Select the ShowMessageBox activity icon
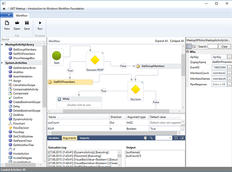Screen dimensions: 232x172 10,58
